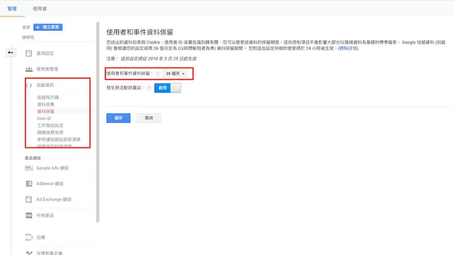The image size is (454, 255).
Task: Open 隨機搜尋來源 sub-item
Action: click(50, 132)
